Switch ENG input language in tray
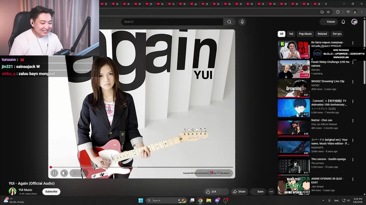This screenshot has width=366, height=205. [337, 200]
